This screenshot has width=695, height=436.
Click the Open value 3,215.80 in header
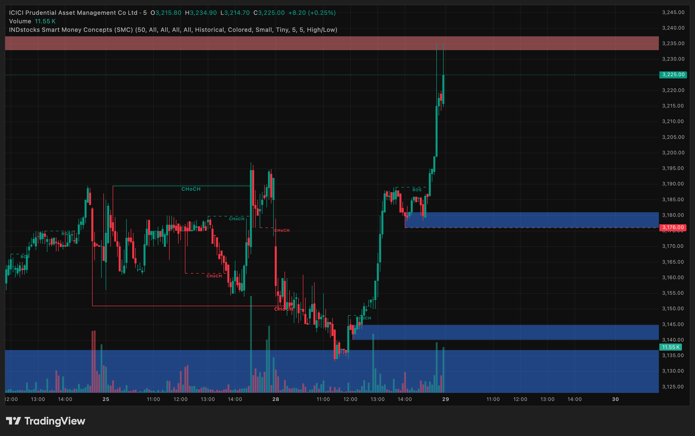coord(168,13)
